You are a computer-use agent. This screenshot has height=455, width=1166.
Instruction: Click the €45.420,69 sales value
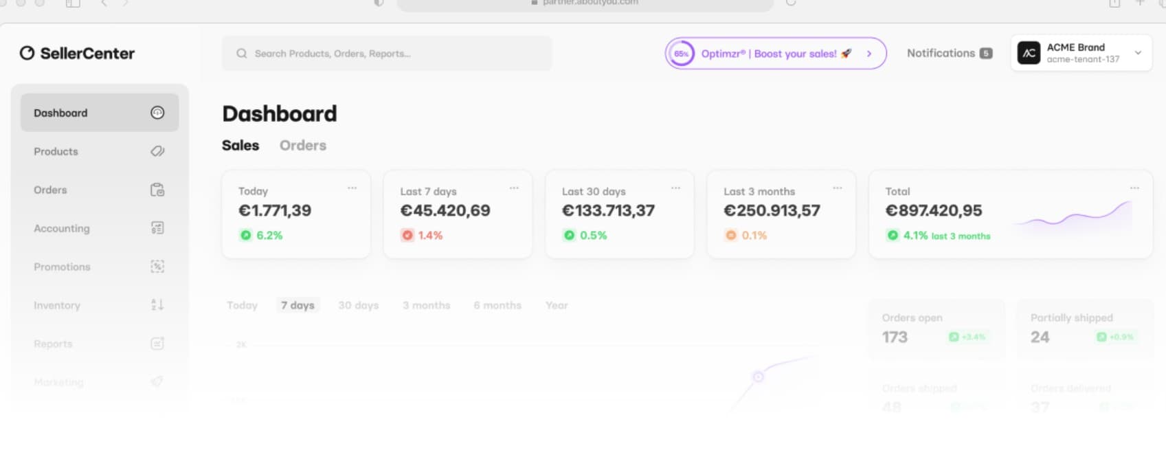click(x=445, y=210)
